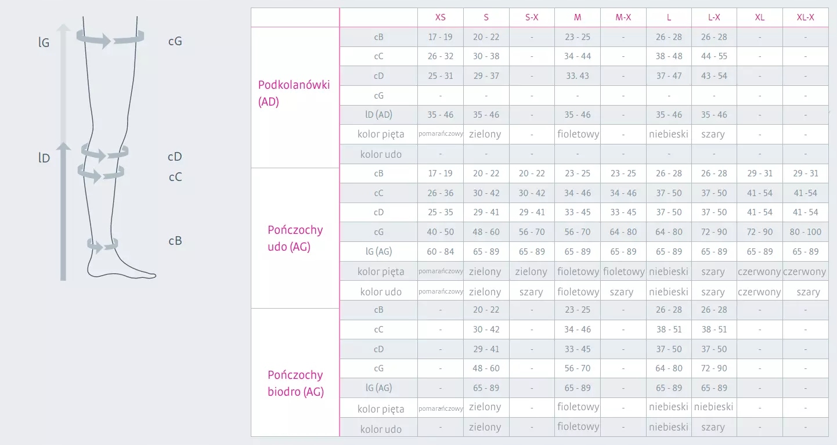The width and height of the screenshot is (837, 445).
Task: Select the M size column header
Action: pos(578,17)
